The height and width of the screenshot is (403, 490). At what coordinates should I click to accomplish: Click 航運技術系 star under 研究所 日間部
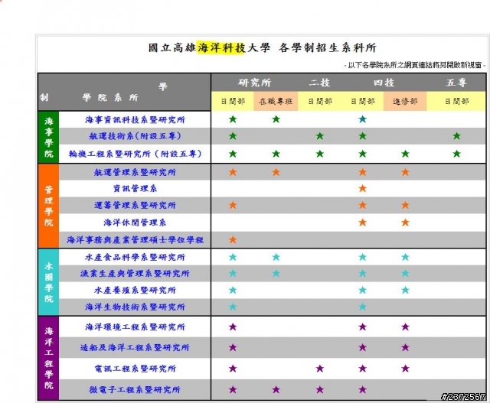tap(233, 136)
